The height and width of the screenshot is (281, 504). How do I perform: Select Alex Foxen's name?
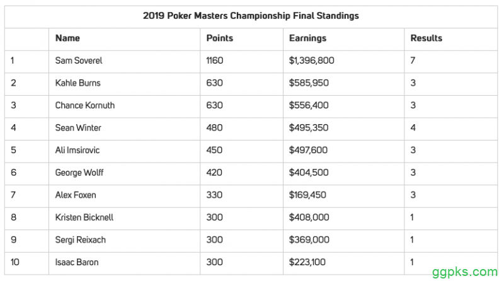[x=76, y=195]
